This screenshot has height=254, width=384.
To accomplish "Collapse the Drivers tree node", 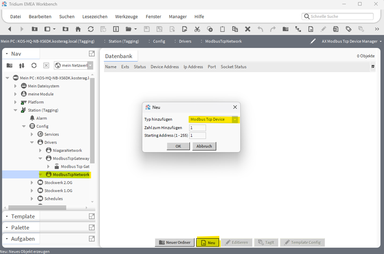I will 32,142.
